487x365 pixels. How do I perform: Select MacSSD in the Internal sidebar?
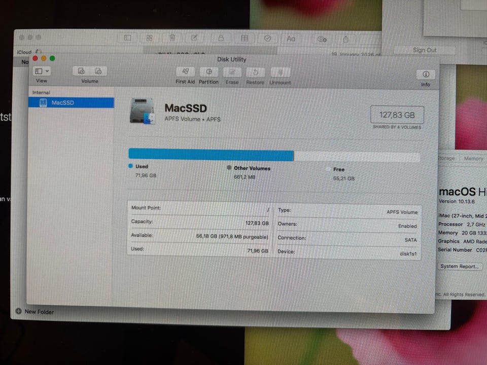[72, 103]
